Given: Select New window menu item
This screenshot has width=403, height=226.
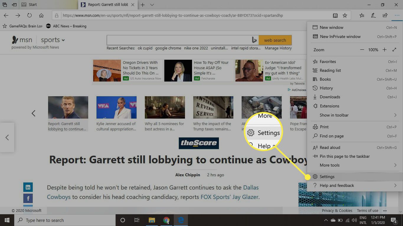Looking at the screenshot, I should (x=355, y=27).
